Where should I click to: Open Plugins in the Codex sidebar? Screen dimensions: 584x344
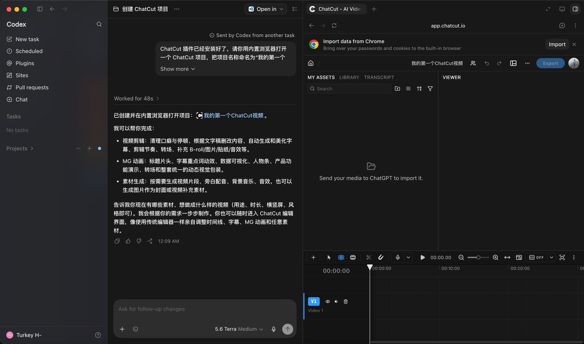pos(25,63)
